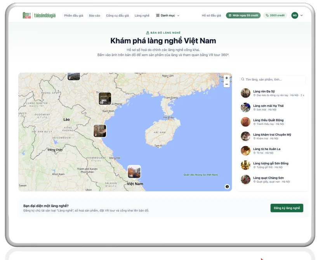Click the search magnifier icon

pyautogui.click(x=243, y=79)
